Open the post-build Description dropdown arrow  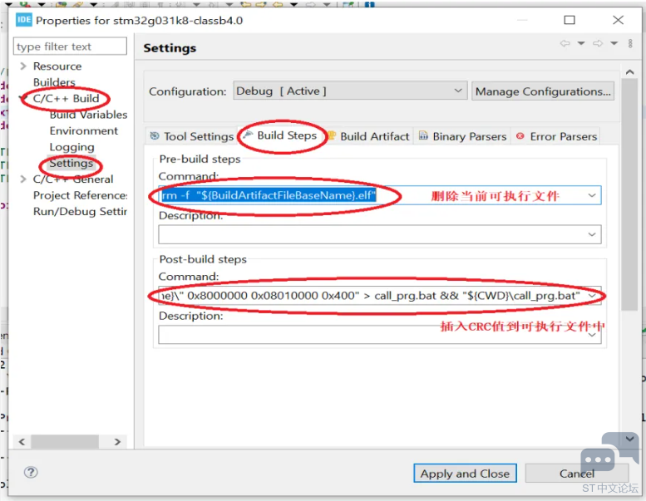(592, 335)
